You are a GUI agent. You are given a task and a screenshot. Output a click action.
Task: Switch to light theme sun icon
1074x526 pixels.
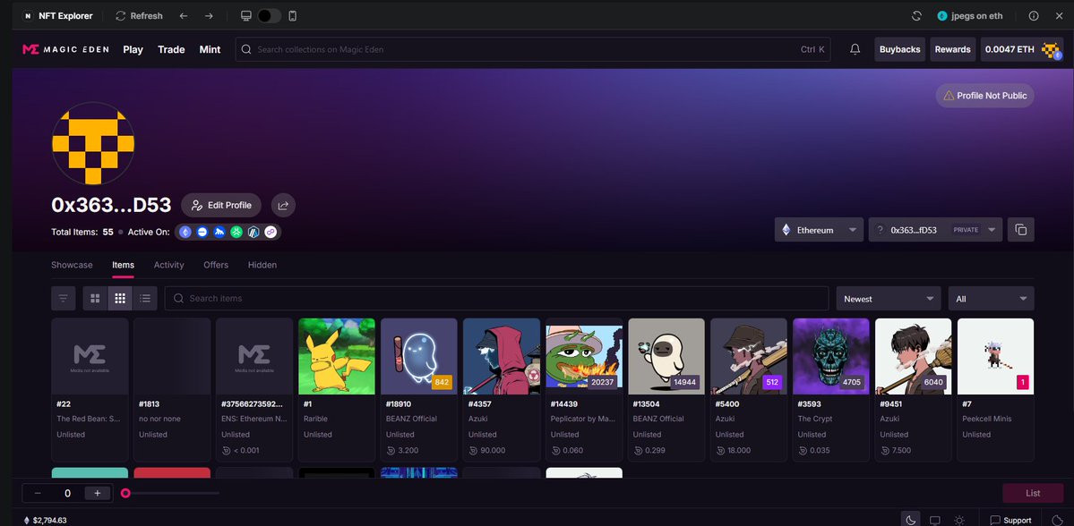click(959, 521)
